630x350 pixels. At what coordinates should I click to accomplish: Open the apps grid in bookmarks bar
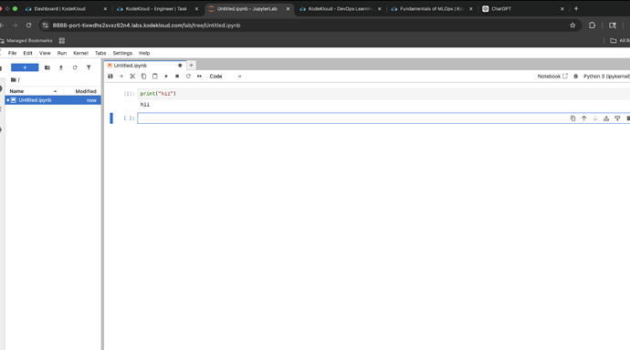[x=62, y=40]
